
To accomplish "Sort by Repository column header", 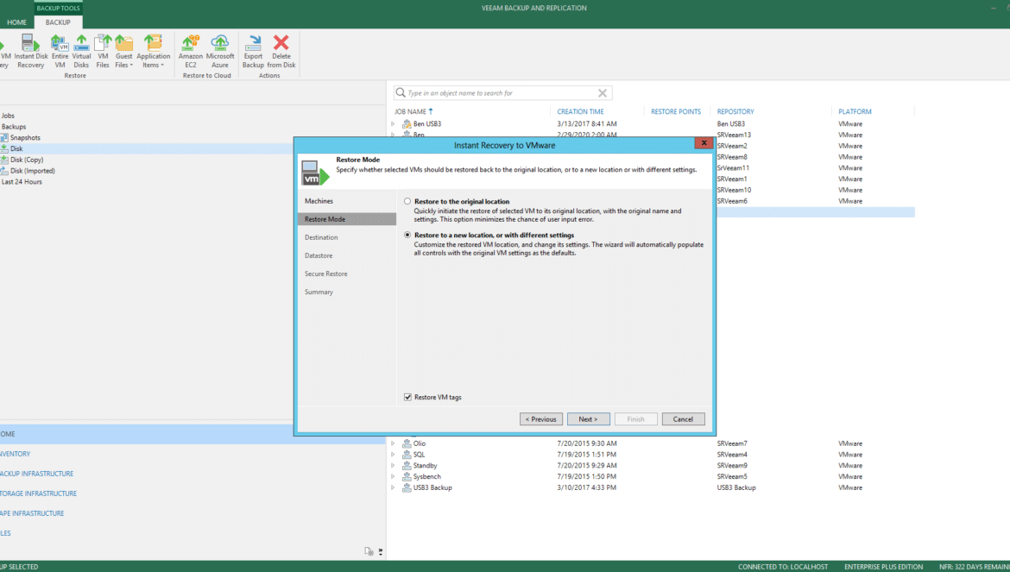I will [x=735, y=111].
